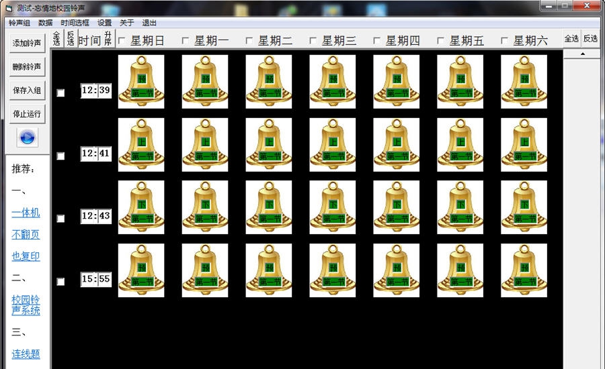Image resolution: width=605 pixels, height=369 pixels.
Task: Select the 星期六 bell in the 12:41 row
Action: click(x=524, y=145)
